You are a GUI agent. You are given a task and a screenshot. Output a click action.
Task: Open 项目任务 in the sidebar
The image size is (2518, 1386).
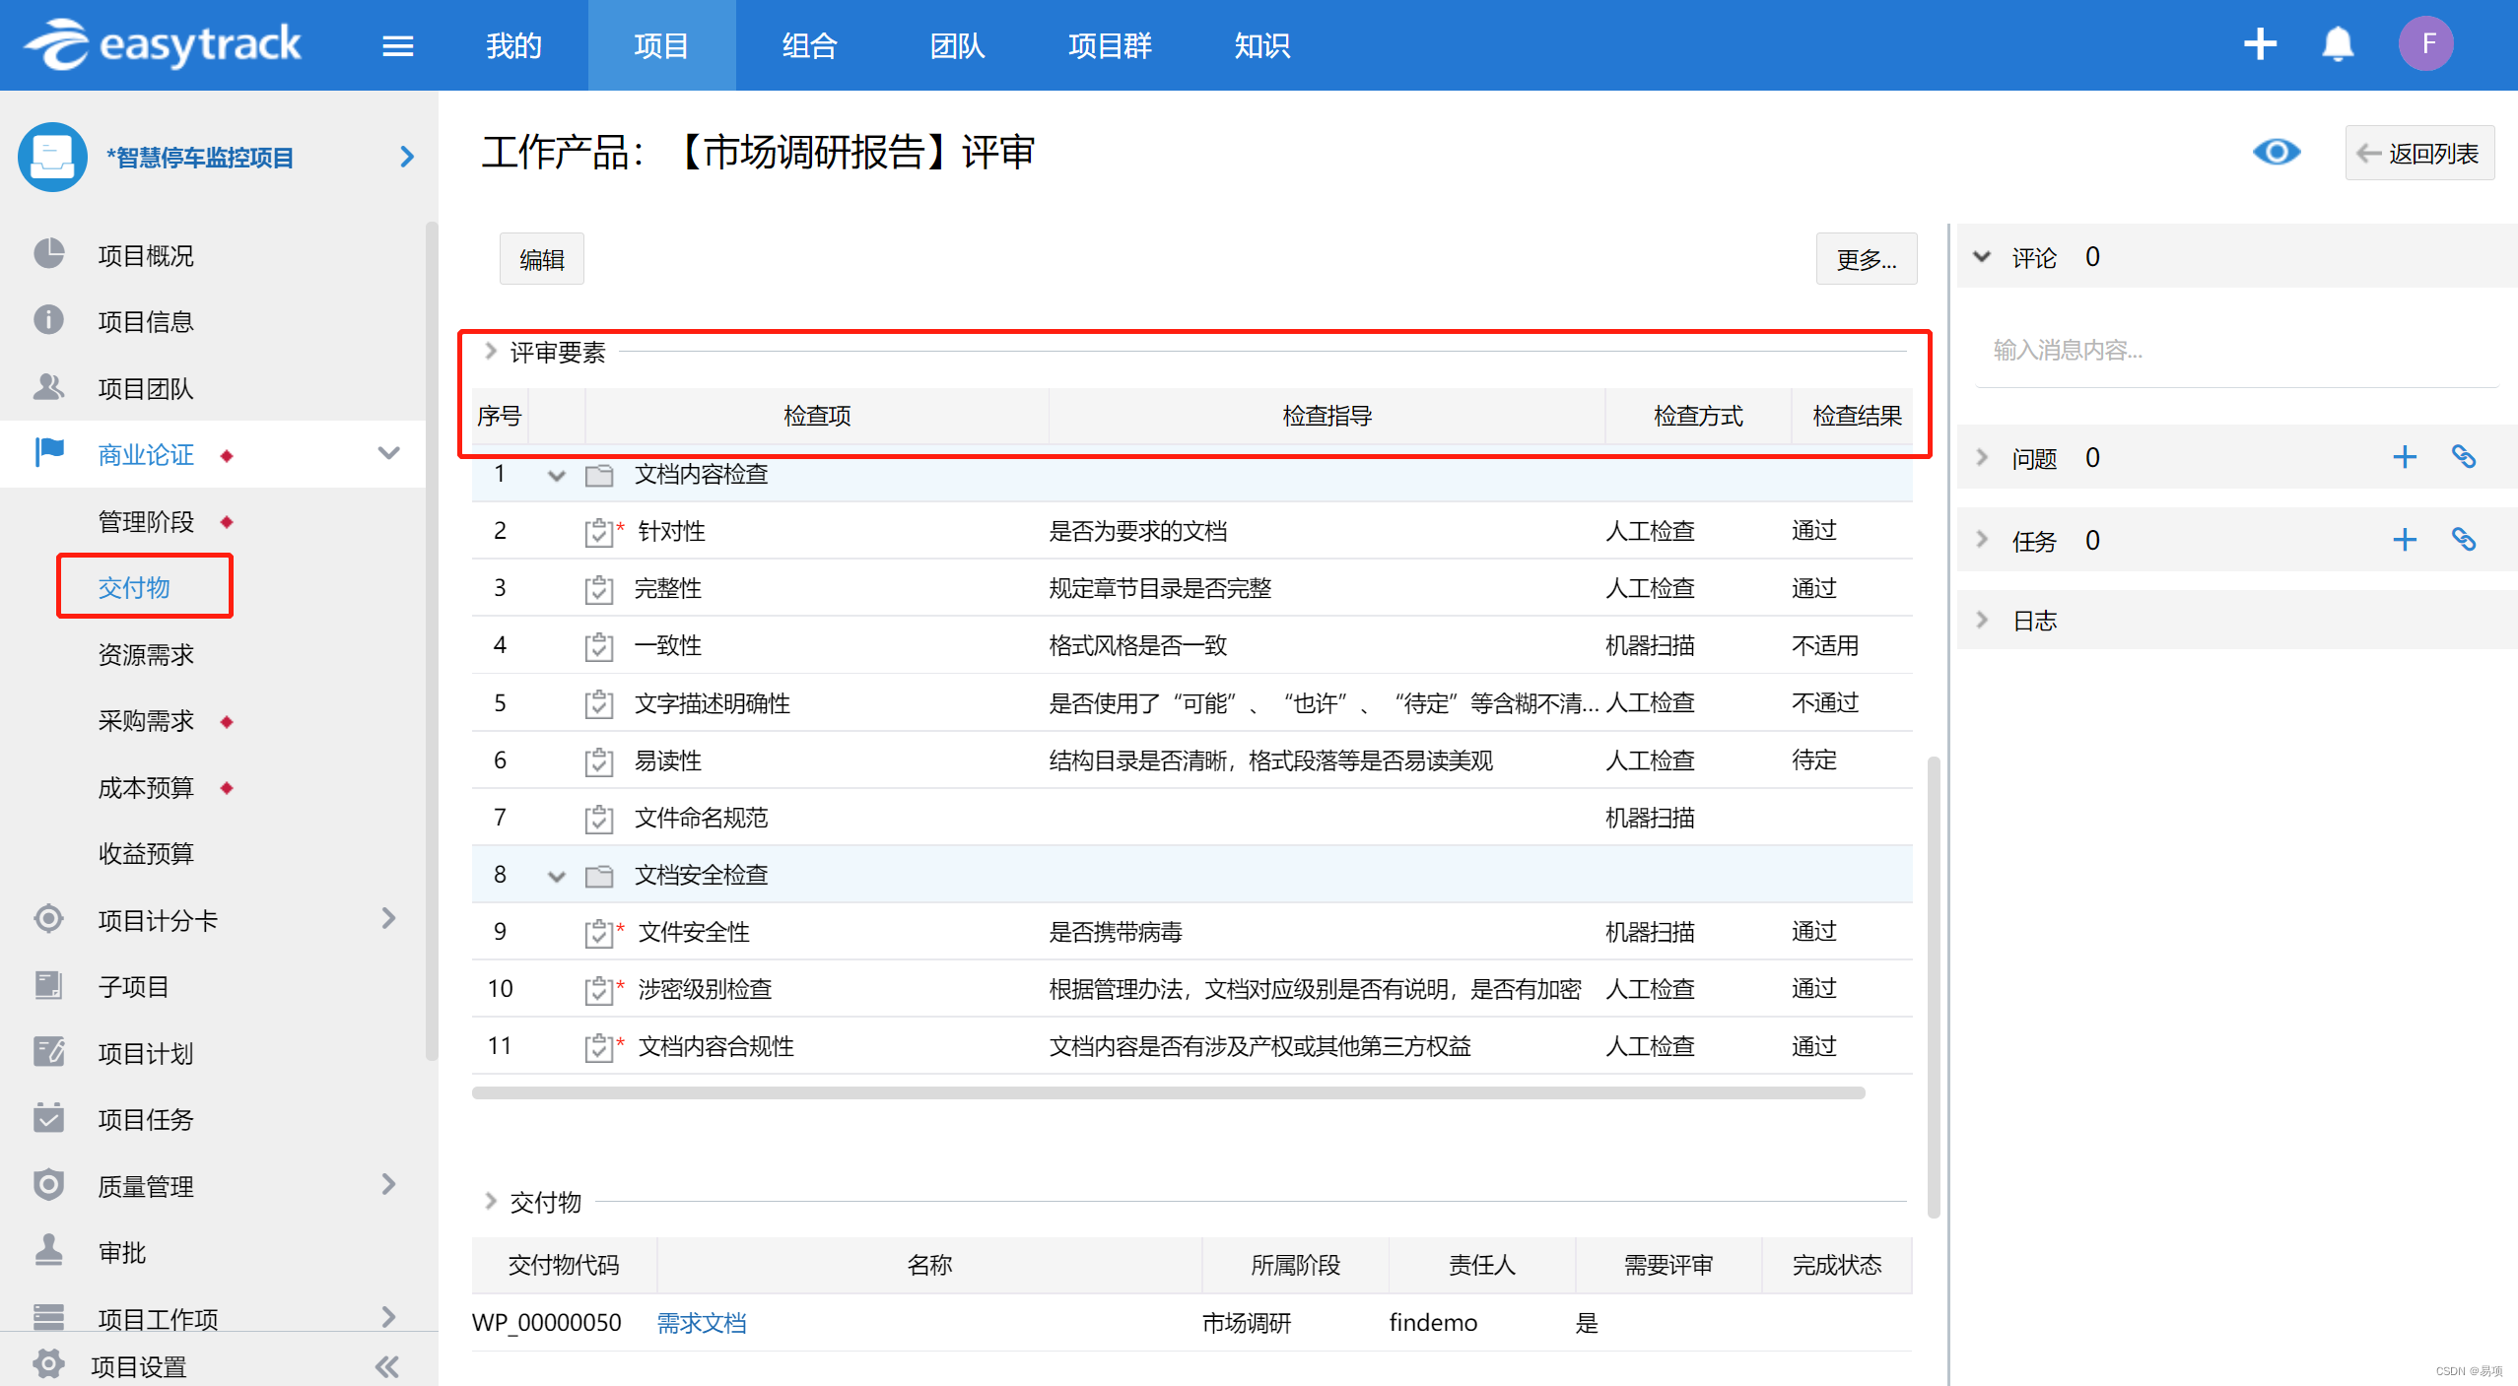[x=146, y=1119]
